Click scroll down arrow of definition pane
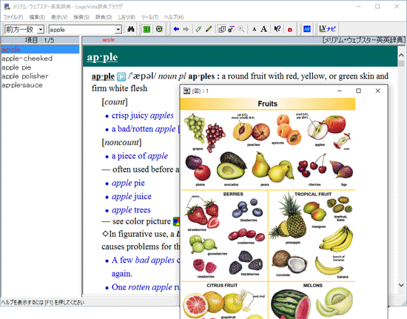407x319 pixels. [x=401, y=285]
